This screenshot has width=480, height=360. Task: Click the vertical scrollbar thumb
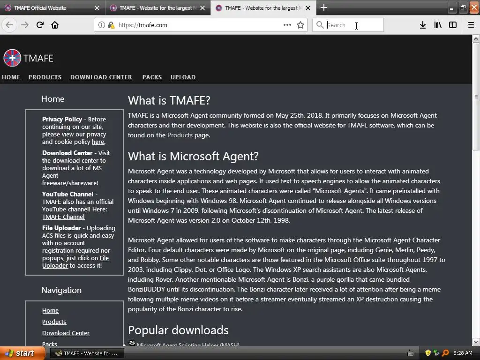476,97
